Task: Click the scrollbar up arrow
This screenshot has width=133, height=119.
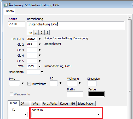Action: (x=130, y=17)
